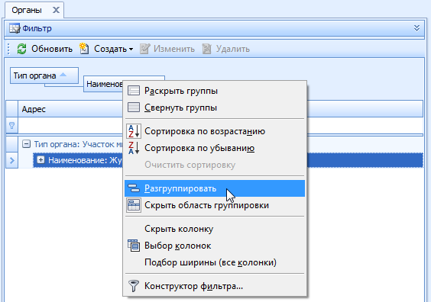Choose Скрыть колонку menu item

(215, 229)
